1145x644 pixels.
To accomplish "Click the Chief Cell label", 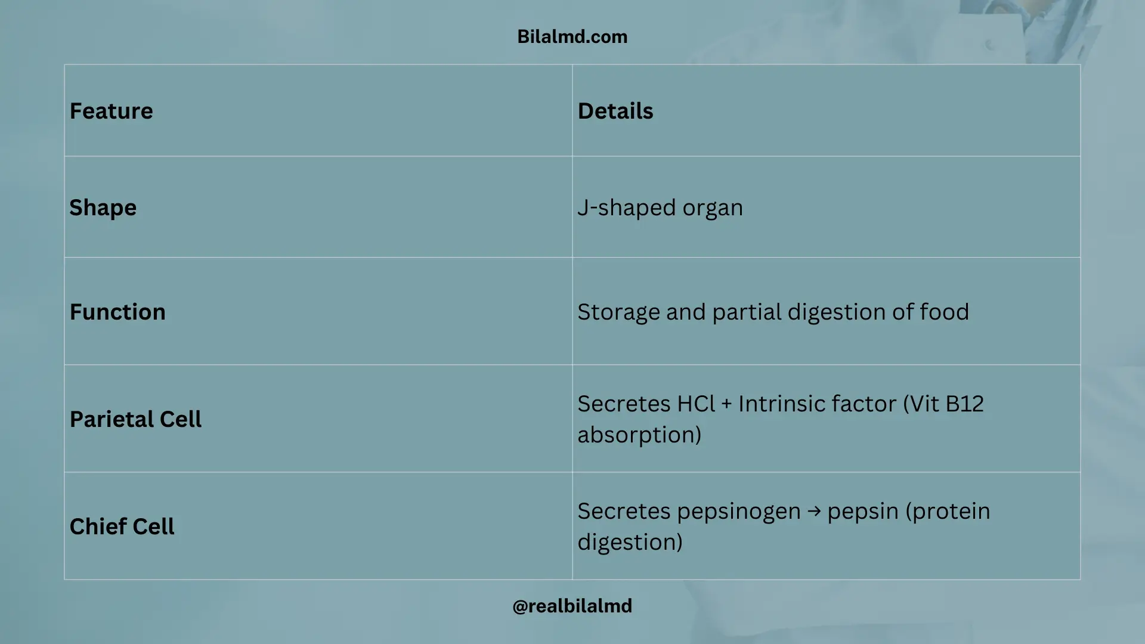I will click(x=122, y=527).
